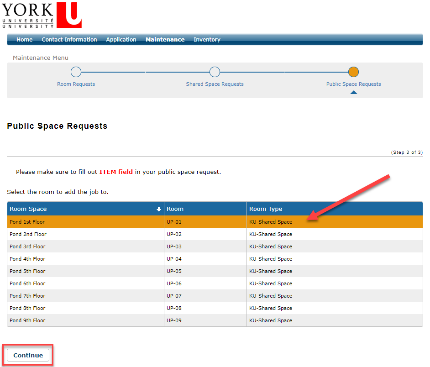The width and height of the screenshot is (430, 367).
Task: Click the Shared Space Requests step circle
Action: point(215,72)
